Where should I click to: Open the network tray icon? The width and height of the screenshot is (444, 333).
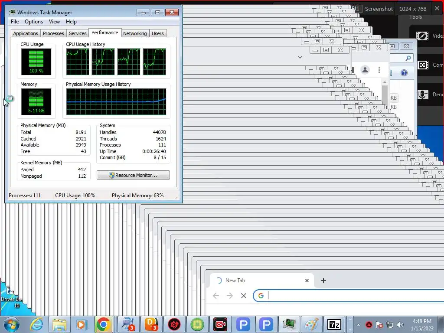click(390, 325)
